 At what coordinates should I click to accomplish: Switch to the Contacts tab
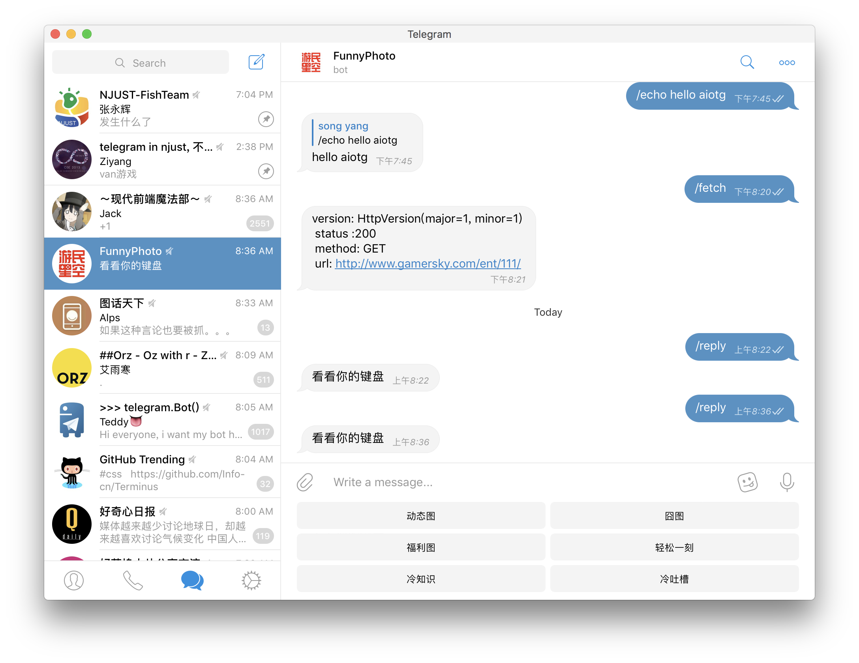pyautogui.click(x=74, y=580)
